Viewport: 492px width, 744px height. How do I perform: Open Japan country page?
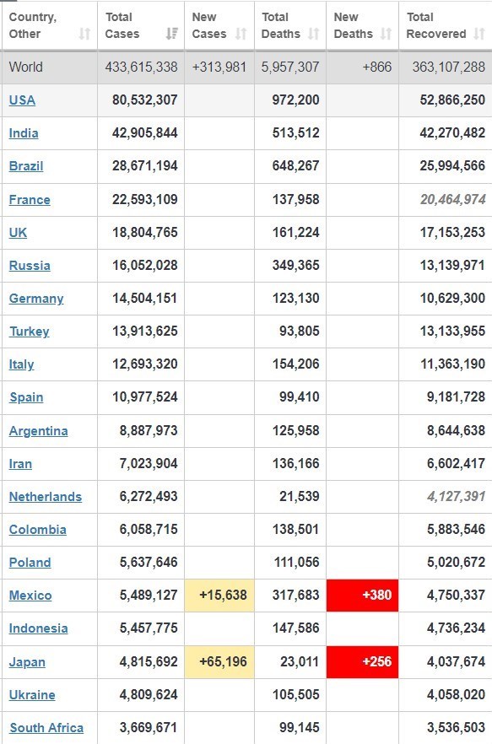point(27,662)
